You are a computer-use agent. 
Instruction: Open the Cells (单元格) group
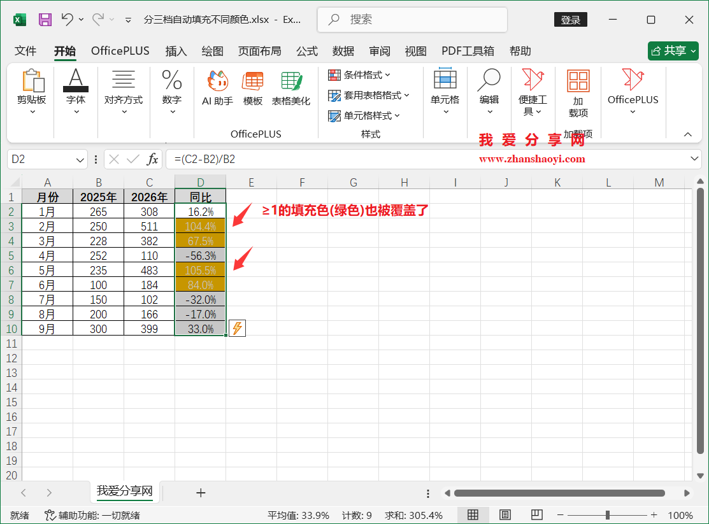point(445,92)
